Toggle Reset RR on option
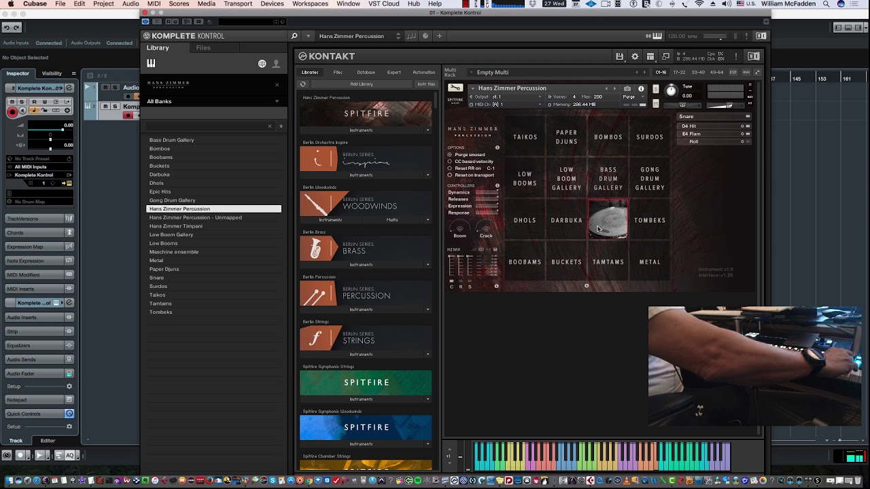870x489 pixels. coord(449,168)
